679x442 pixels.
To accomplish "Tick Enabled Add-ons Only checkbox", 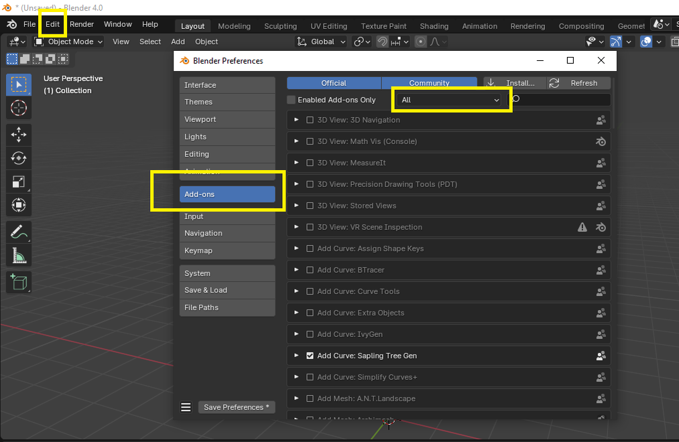I will pyautogui.click(x=291, y=100).
